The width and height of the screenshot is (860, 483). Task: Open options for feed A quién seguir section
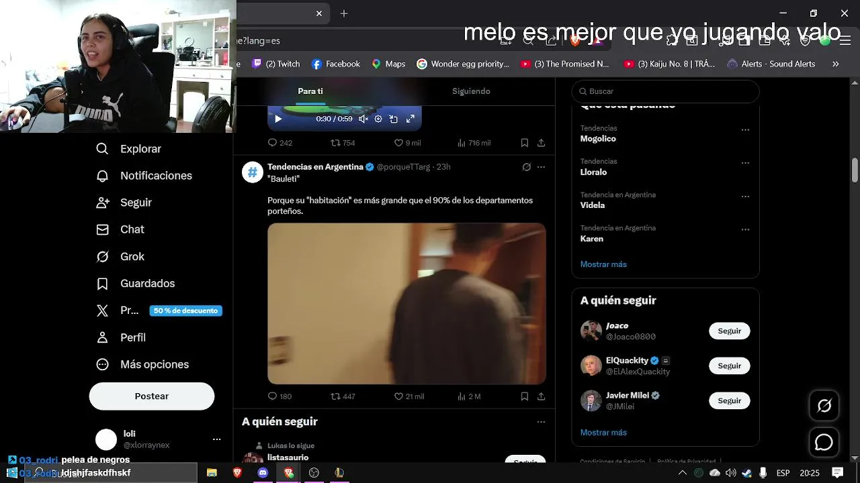(x=541, y=422)
